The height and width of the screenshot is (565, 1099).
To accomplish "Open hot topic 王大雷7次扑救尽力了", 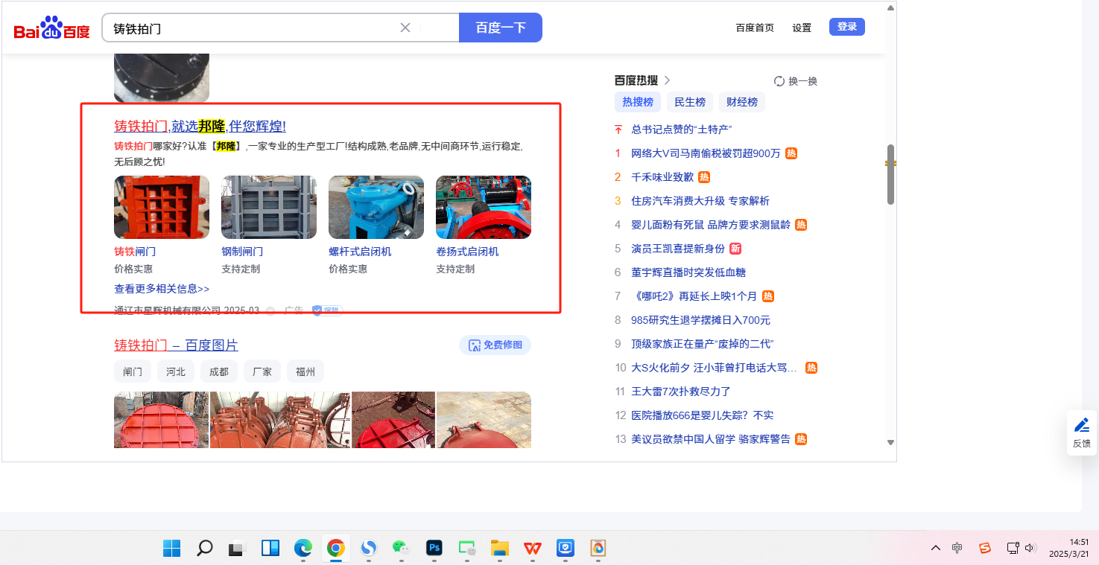I will click(681, 392).
